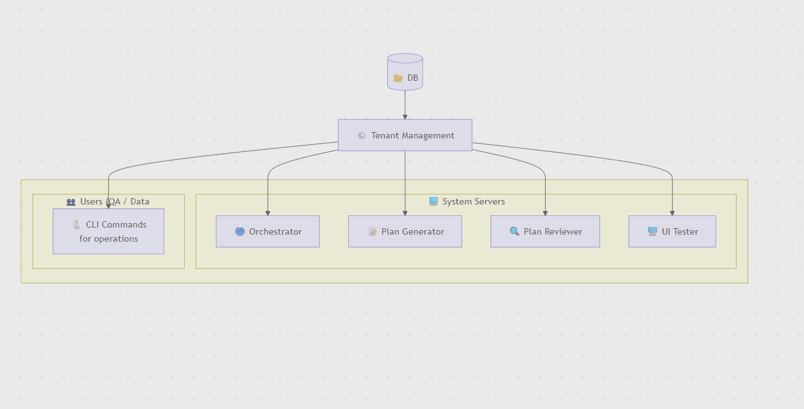Click the blue swirl icon in Orchestrator
Image resolution: width=804 pixels, height=409 pixels.
(240, 231)
